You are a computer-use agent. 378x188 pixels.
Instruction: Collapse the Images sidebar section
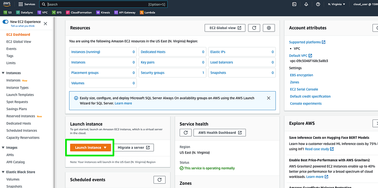[3, 148]
